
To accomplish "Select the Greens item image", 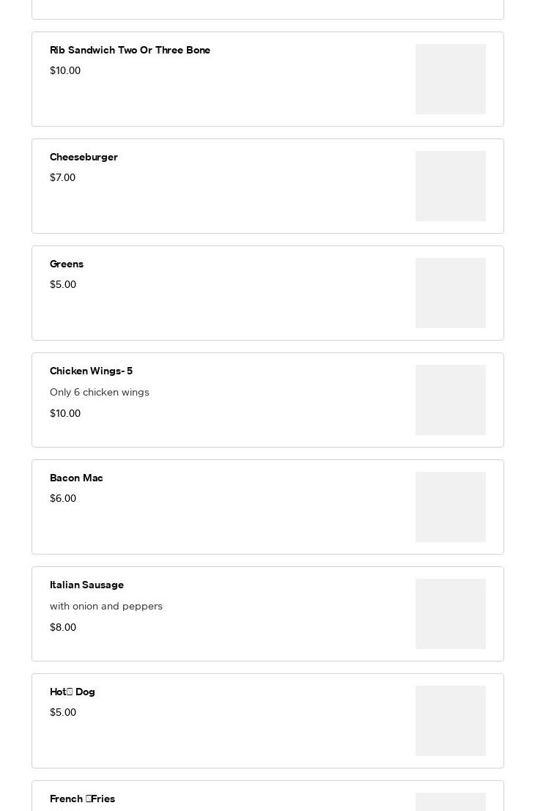I will click(x=450, y=293).
